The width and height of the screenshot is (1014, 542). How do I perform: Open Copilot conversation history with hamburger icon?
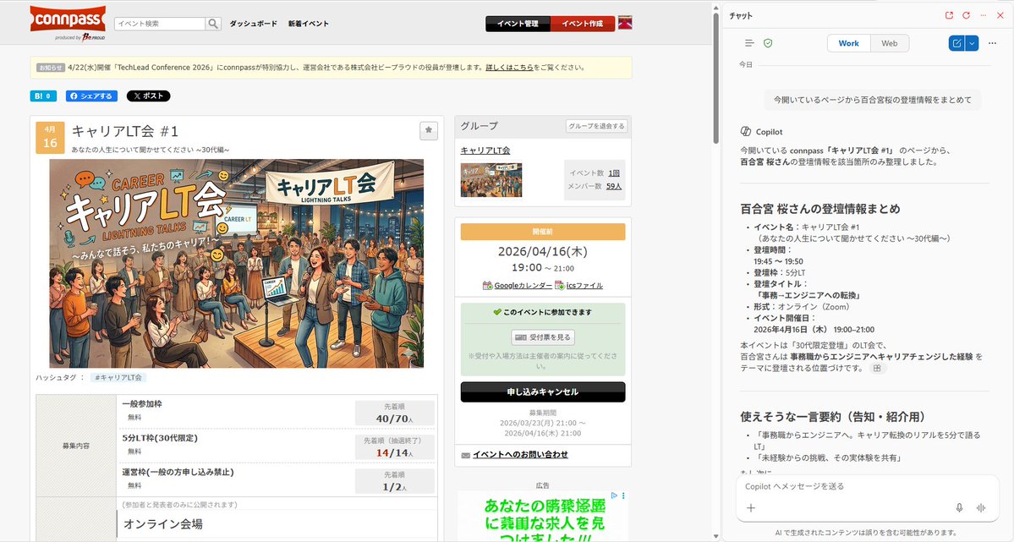click(x=749, y=42)
